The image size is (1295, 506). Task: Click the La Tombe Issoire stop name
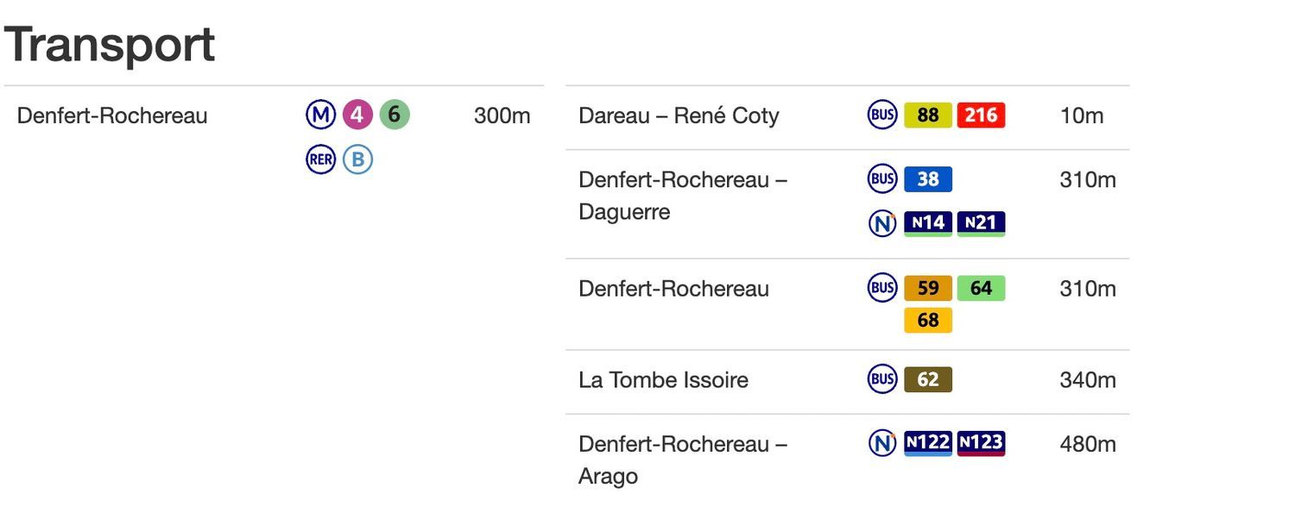click(x=663, y=380)
